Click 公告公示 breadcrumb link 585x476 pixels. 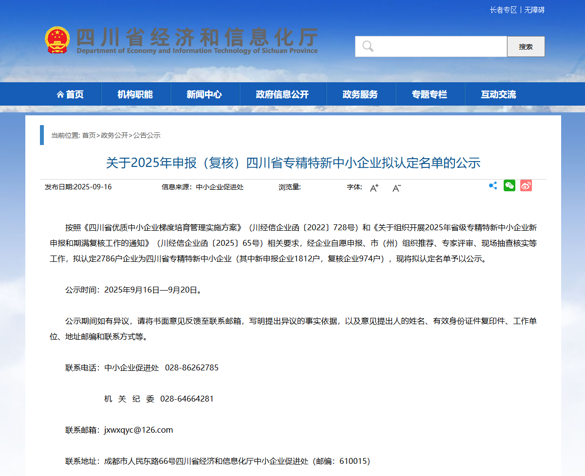[x=147, y=135]
